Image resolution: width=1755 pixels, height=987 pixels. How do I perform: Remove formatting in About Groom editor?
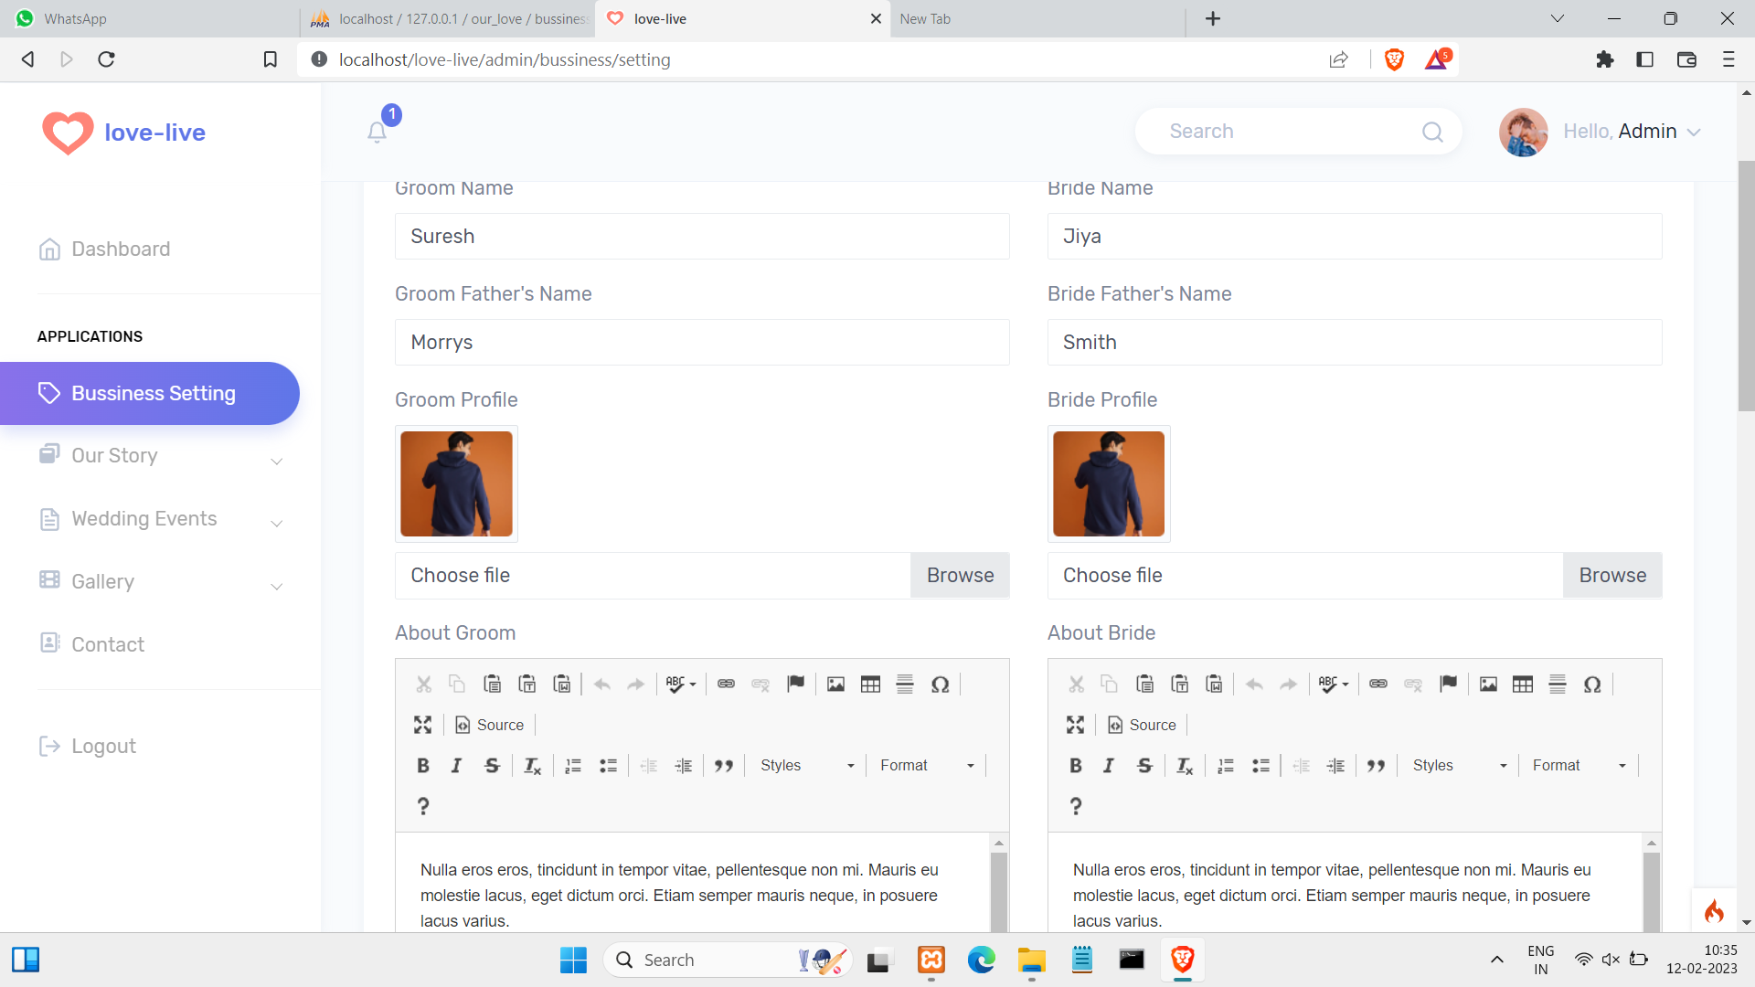pos(533,766)
